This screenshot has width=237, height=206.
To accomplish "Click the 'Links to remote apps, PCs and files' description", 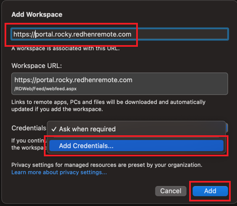I will pos(108,106).
